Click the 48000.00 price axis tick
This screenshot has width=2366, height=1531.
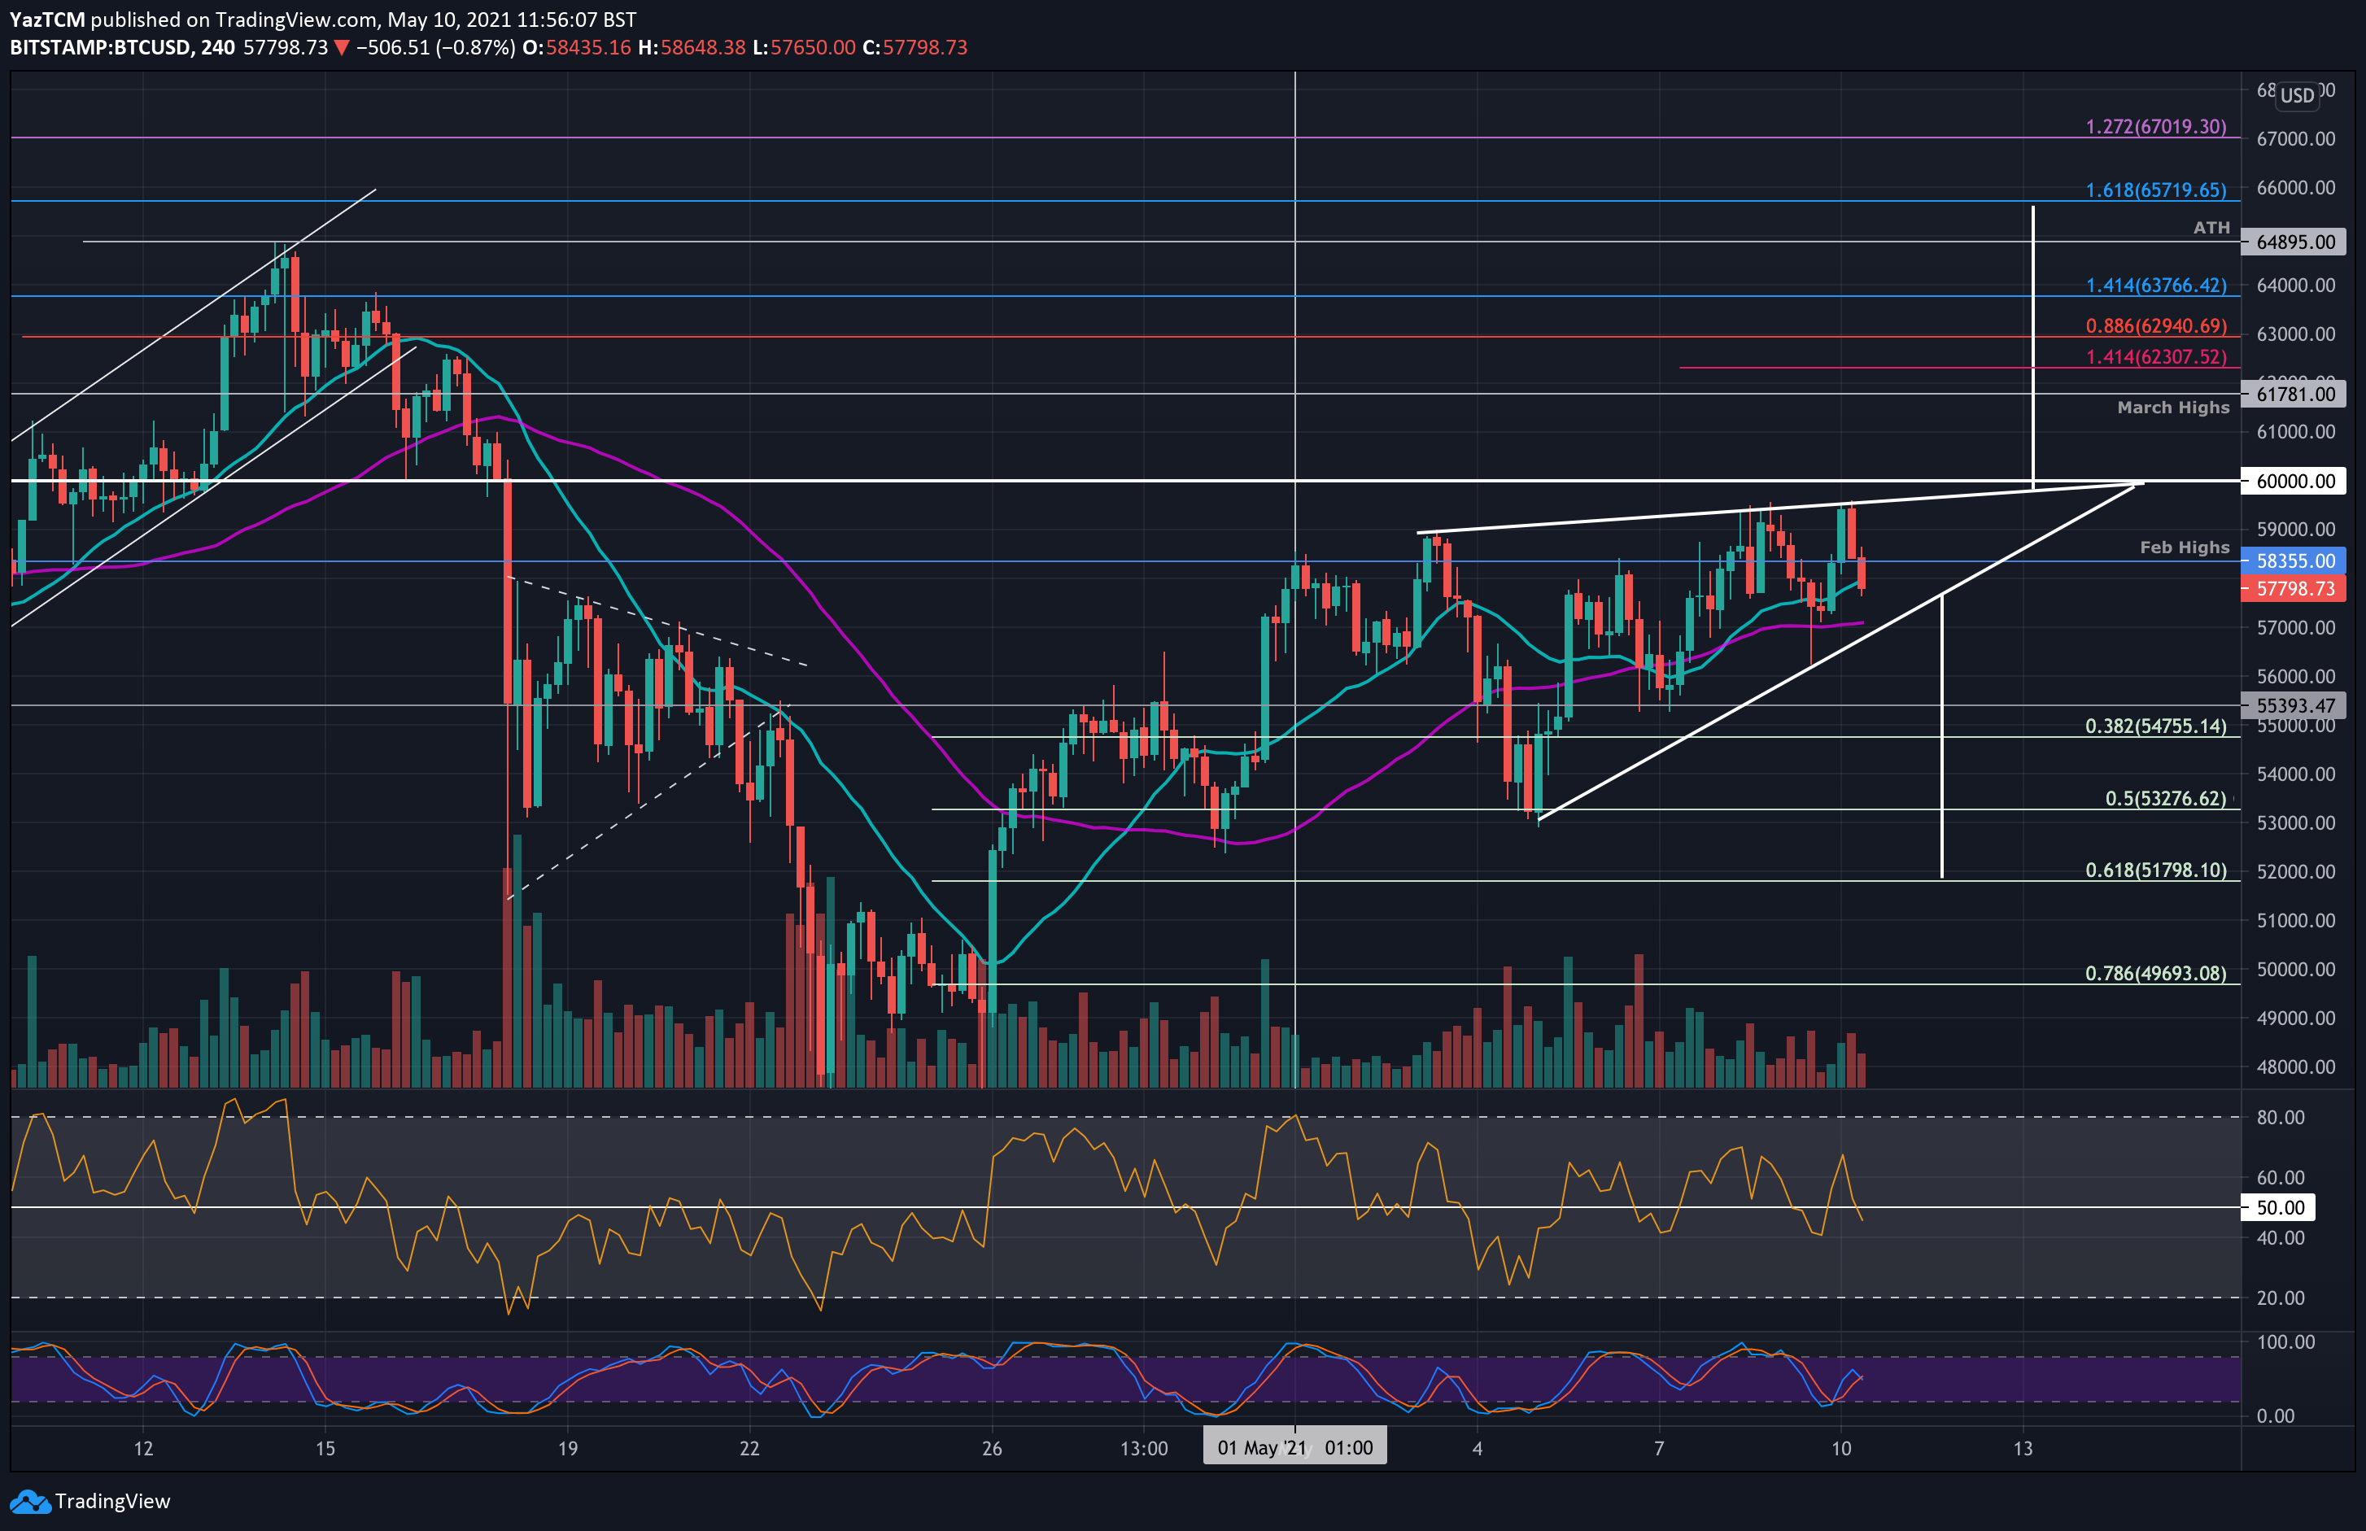tap(2295, 1066)
